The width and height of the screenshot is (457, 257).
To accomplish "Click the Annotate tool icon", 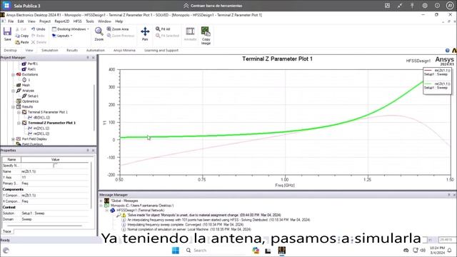I will pyautogui.click(x=191, y=34).
